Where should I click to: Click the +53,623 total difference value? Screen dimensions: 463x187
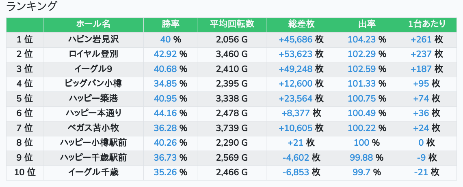pyautogui.click(x=295, y=54)
